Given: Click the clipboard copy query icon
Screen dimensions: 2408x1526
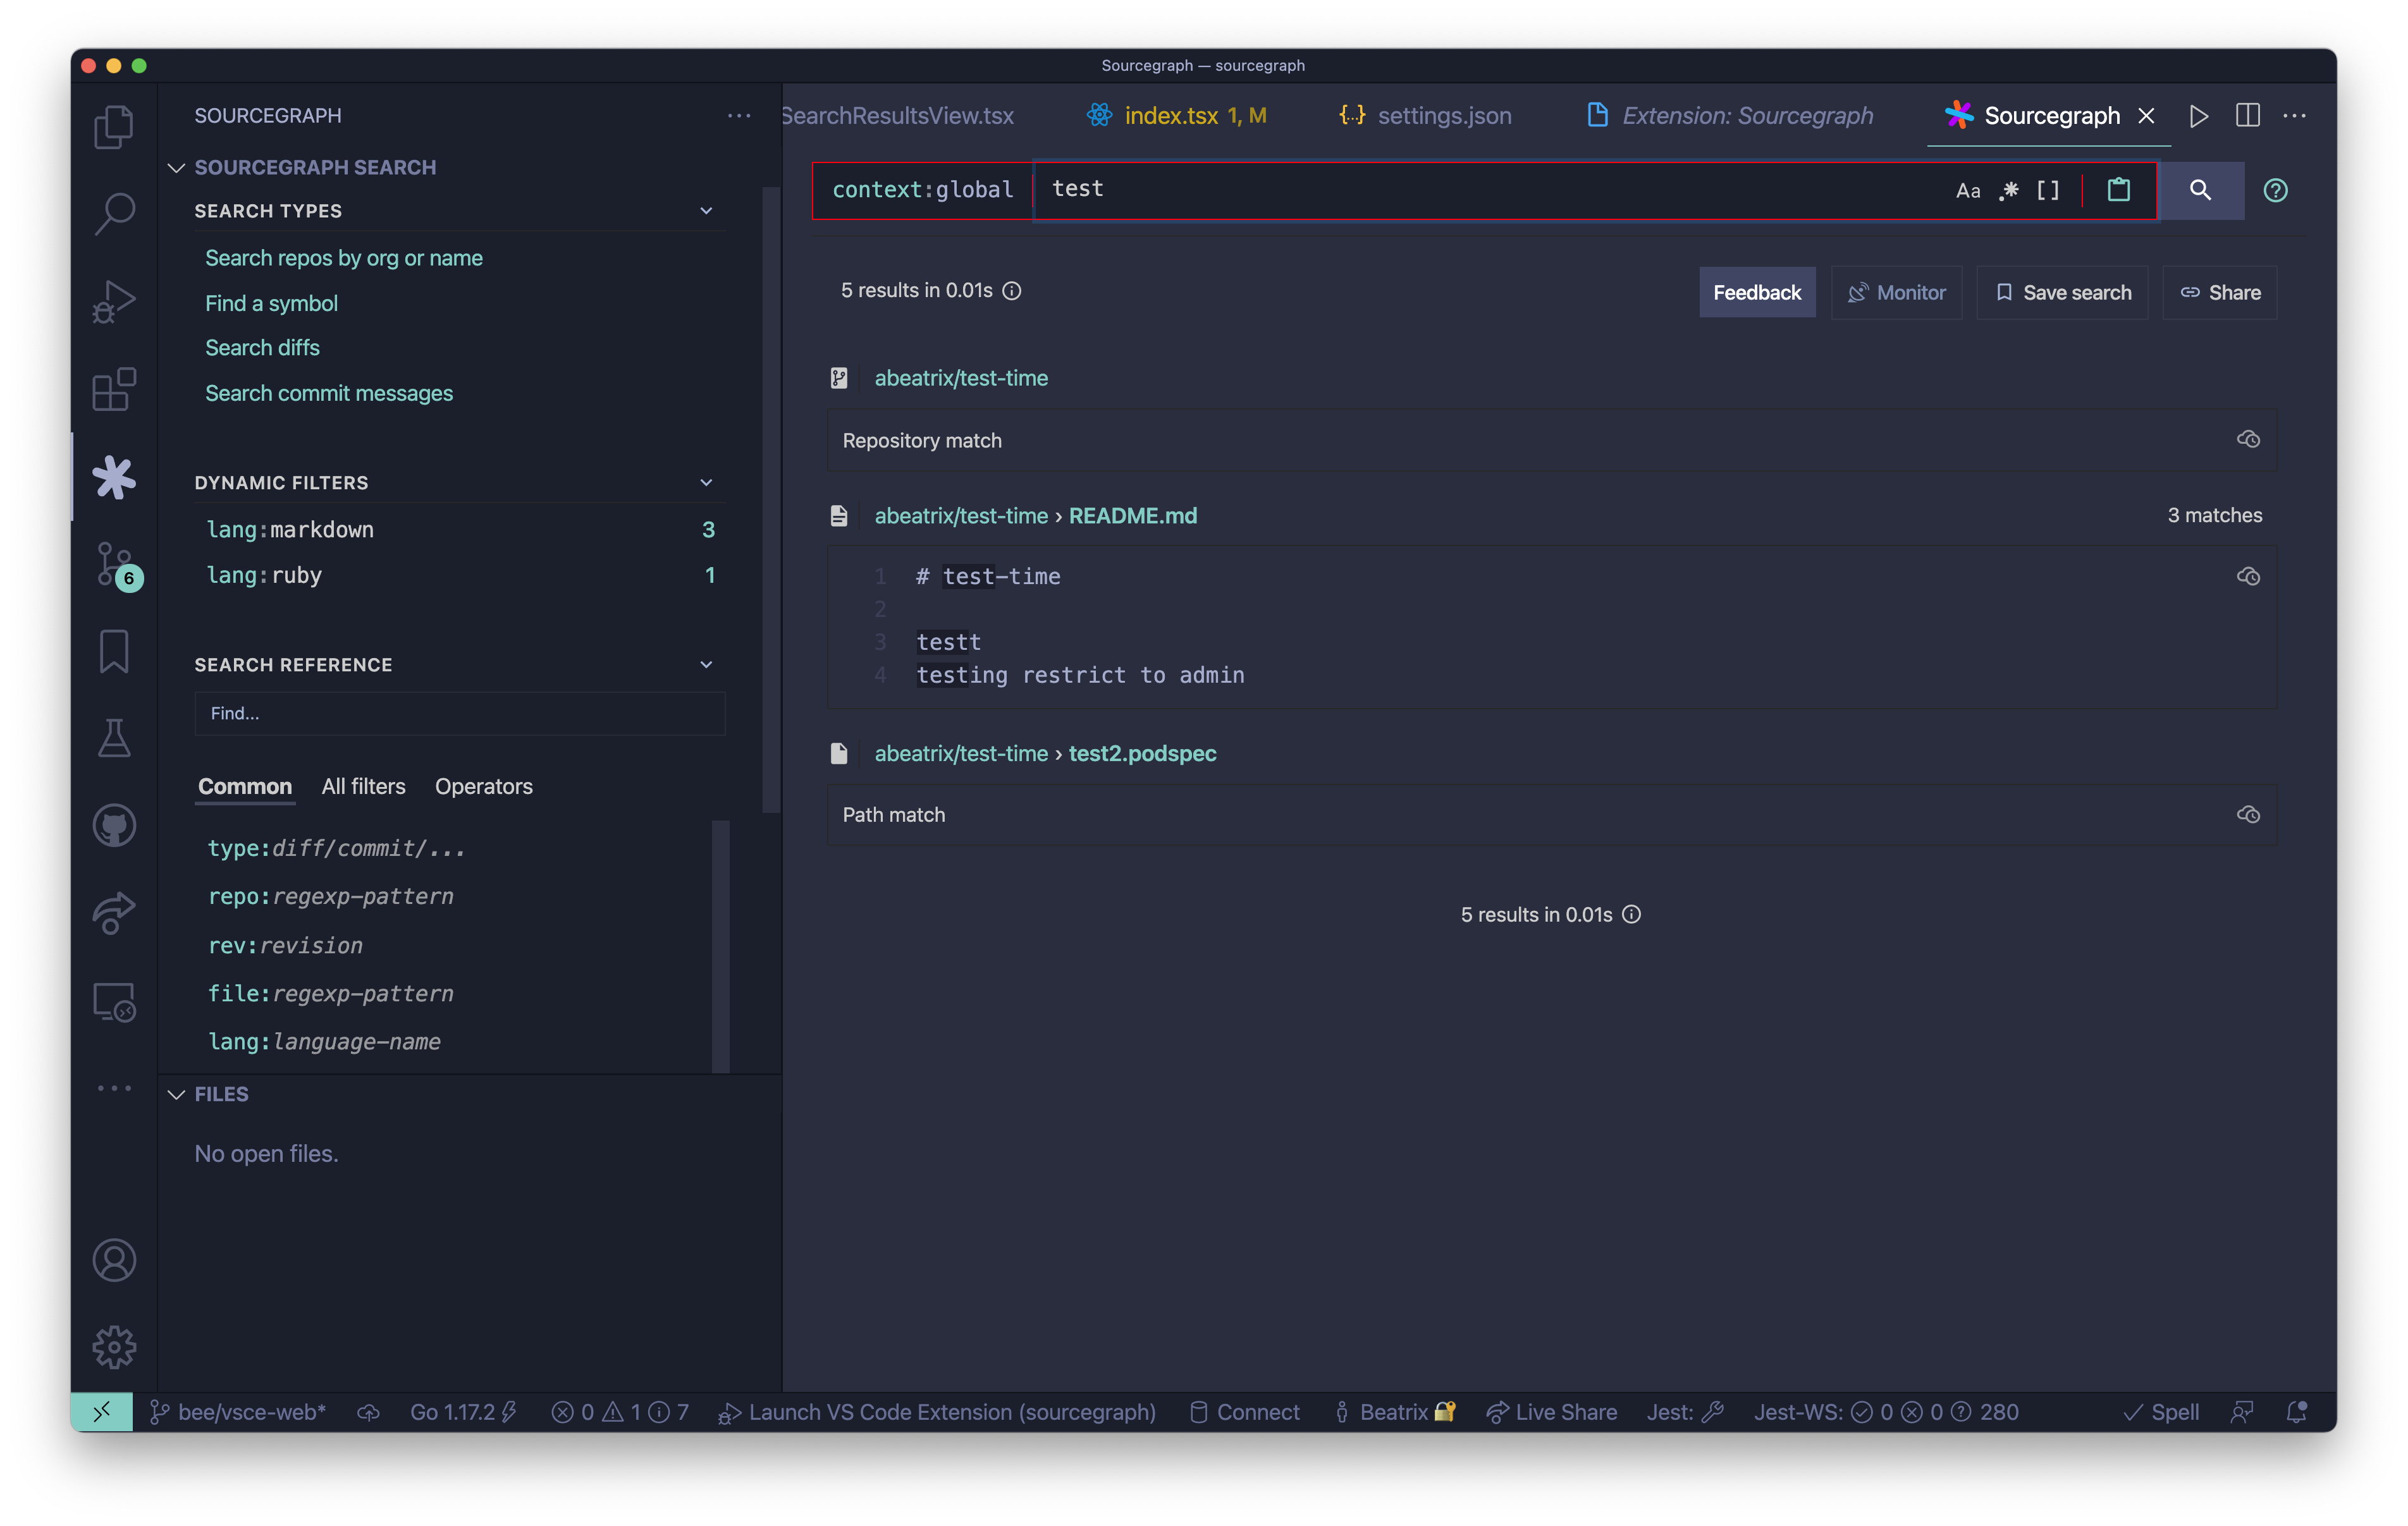Looking at the screenshot, I should point(2118,190).
